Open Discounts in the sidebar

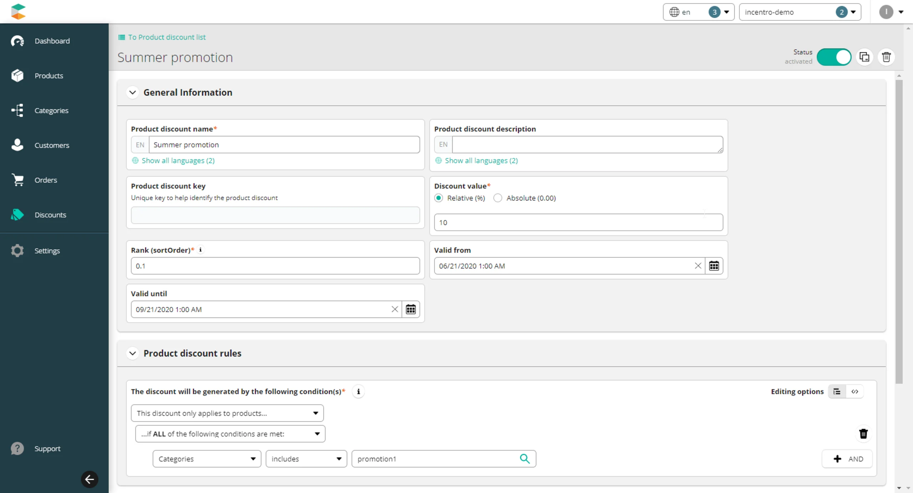tap(50, 215)
